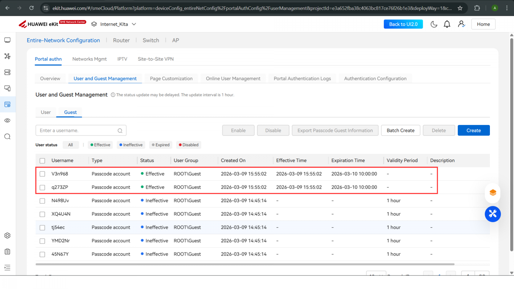
Task: Click the username search input field
Action: pos(77,130)
